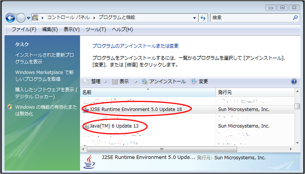Click the Control Panel icon in address bar
Viewport: 305px width, 174px height.
click(x=35, y=18)
